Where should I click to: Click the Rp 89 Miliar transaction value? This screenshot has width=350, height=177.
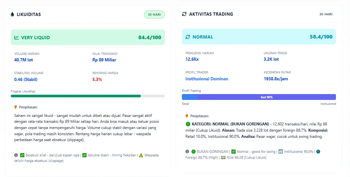click(x=104, y=60)
